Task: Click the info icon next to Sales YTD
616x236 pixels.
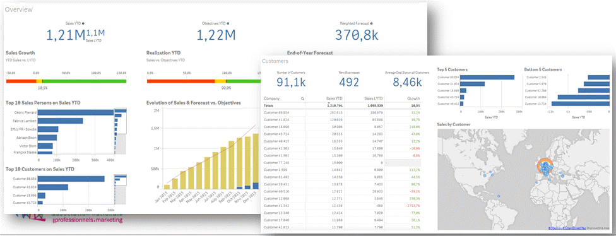Action: click(84, 23)
